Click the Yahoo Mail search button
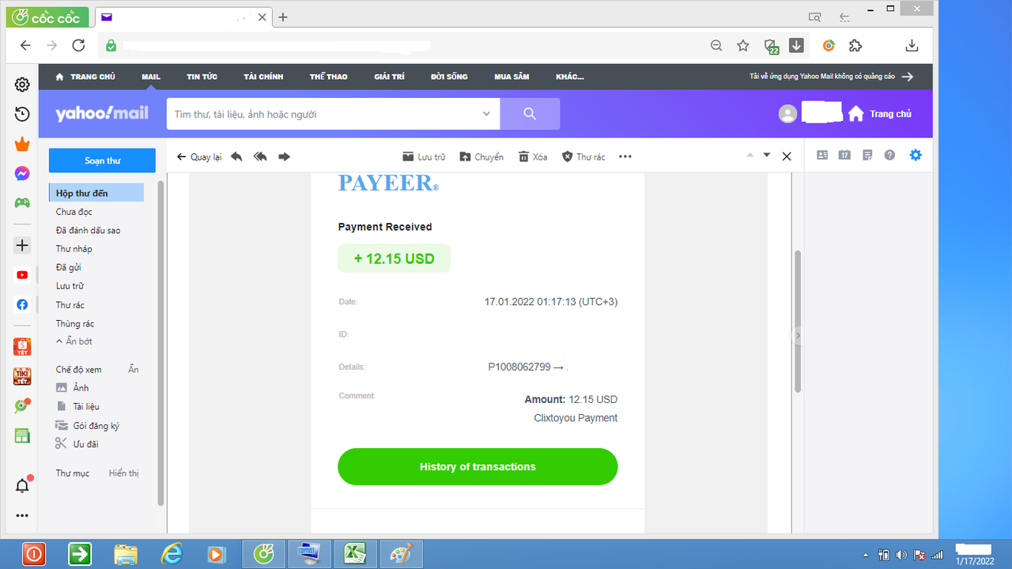The width and height of the screenshot is (1012, 569). pos(530,114)
